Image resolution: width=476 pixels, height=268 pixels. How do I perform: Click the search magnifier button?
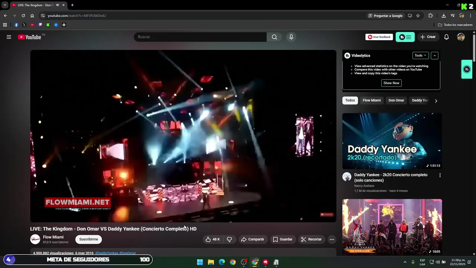tap(274, 37)
